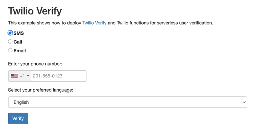Choose the Email radio button

pyautogui.click(x=10, y=50)
